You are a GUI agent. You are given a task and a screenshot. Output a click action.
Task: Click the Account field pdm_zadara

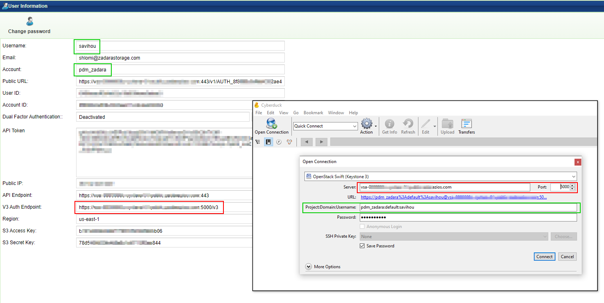click(180, 69)
